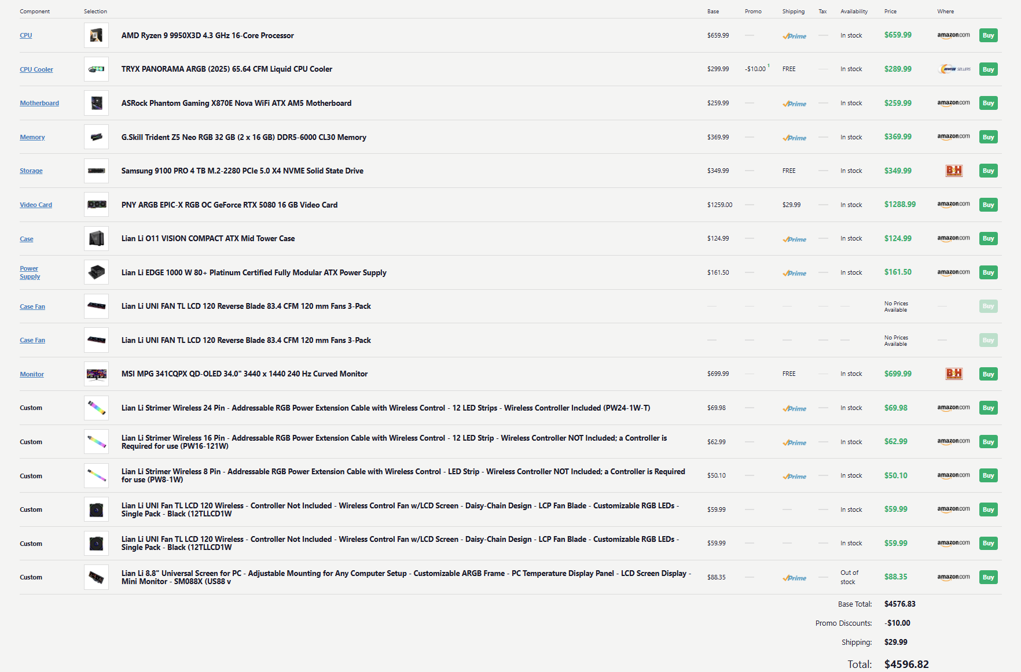Click the Case component link
The height and width of the screenshot is (672, 1021).
(x=27, y=239)
